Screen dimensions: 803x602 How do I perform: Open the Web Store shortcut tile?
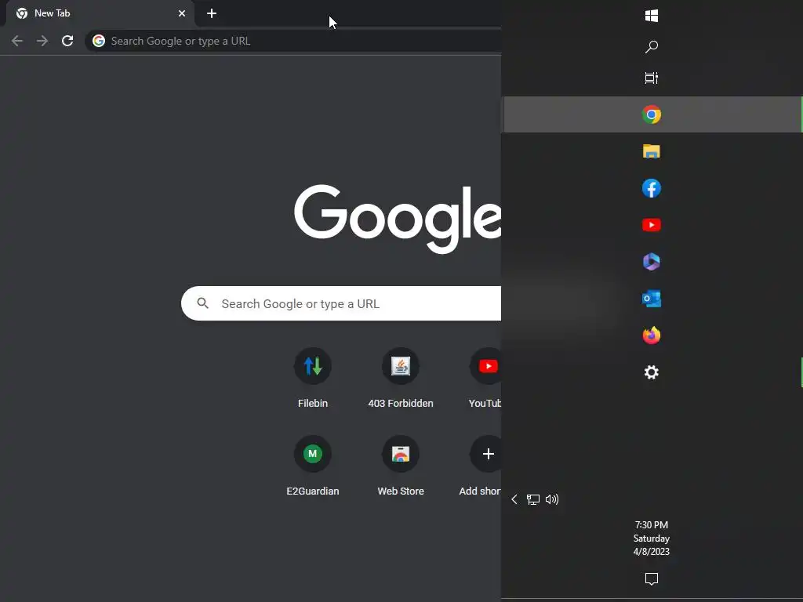[401, 466]
